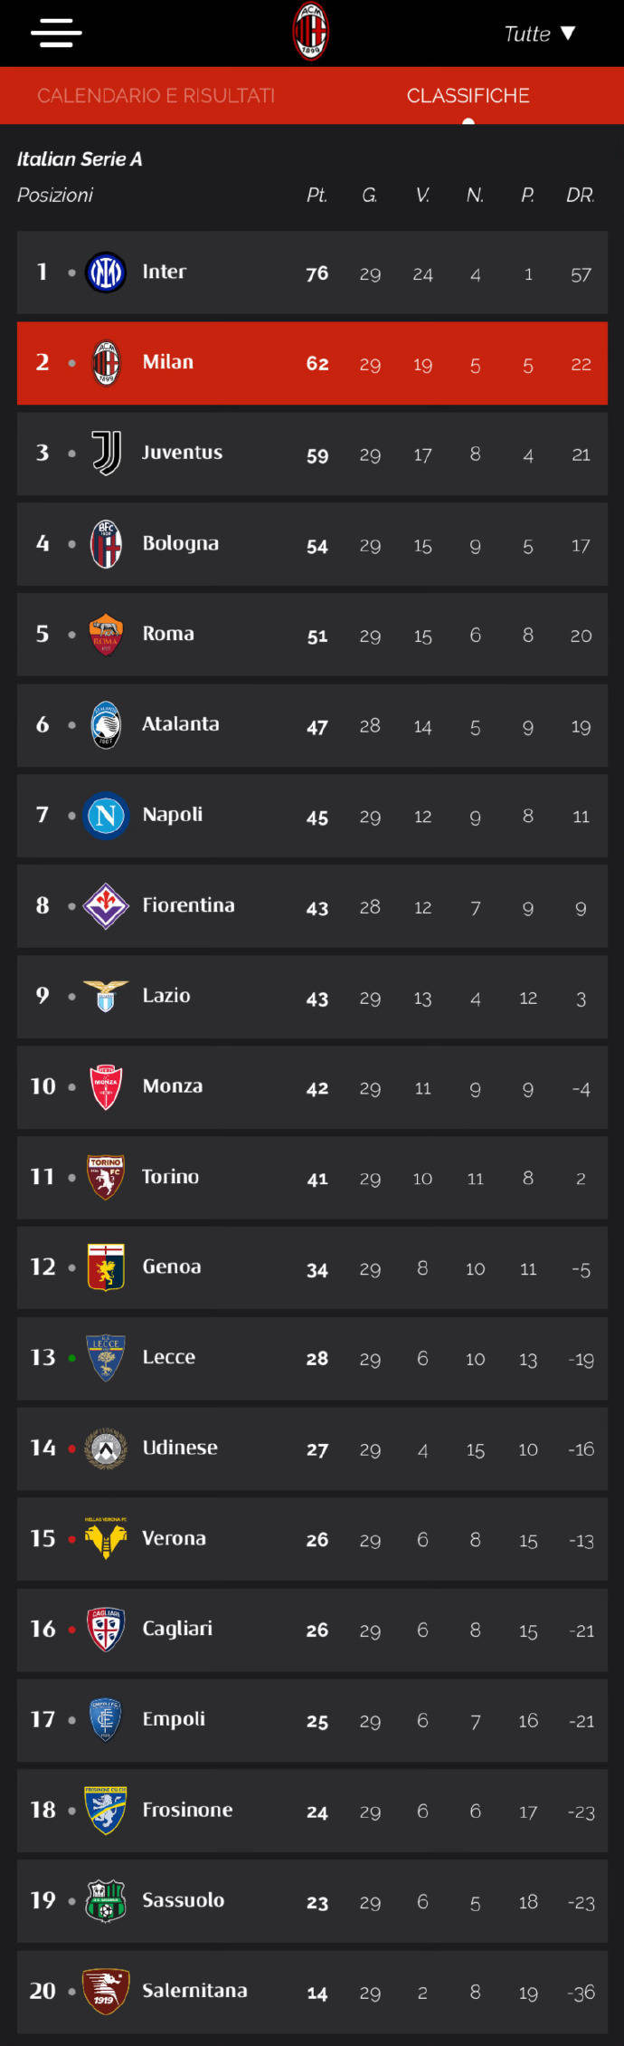Tap the Salernitana club crest
Image resolution: width=624 pixels, height=2046 pixels.
[x=106, y=1992]
